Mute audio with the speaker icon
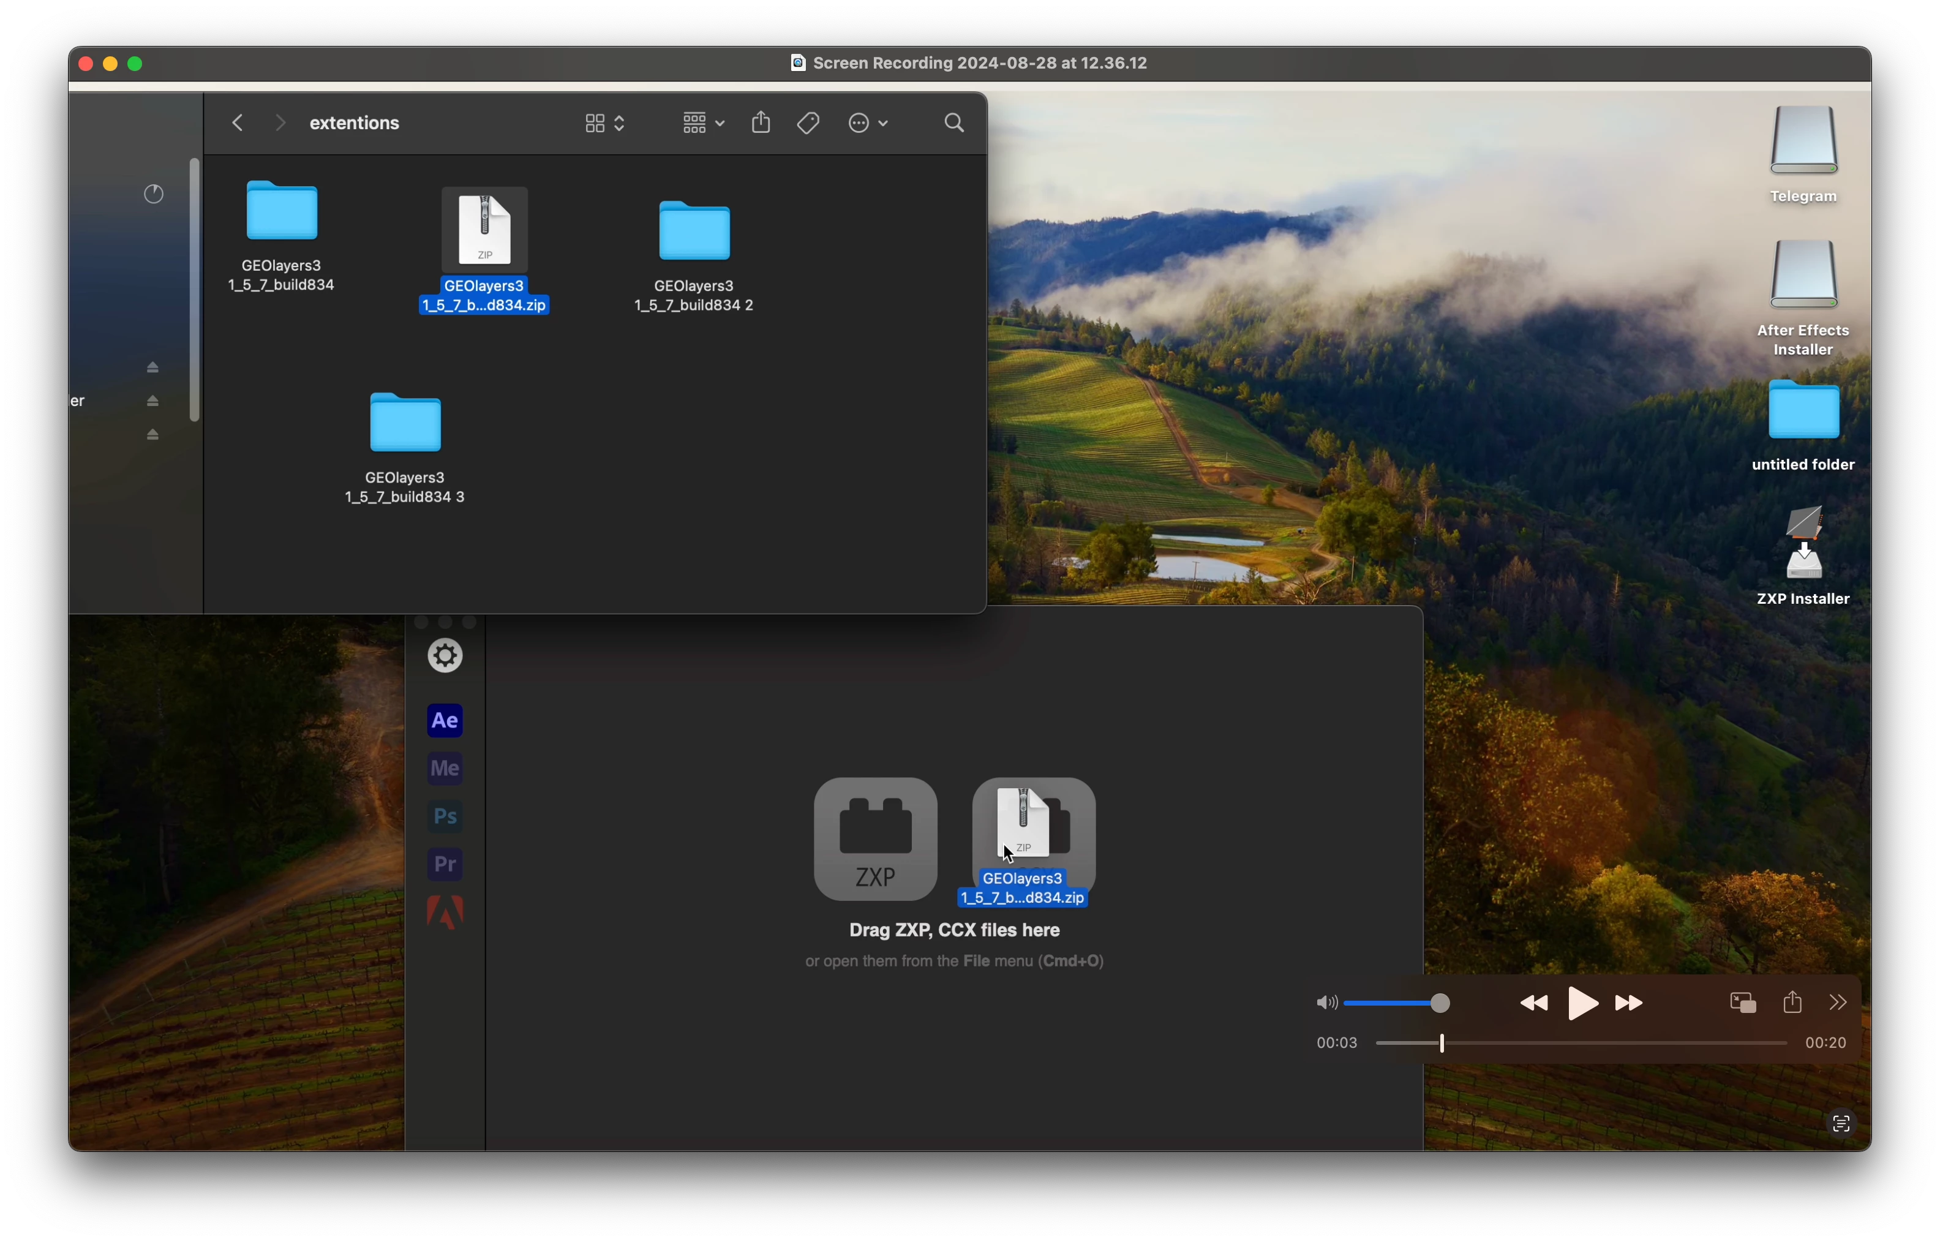 coord(1326,1003)
